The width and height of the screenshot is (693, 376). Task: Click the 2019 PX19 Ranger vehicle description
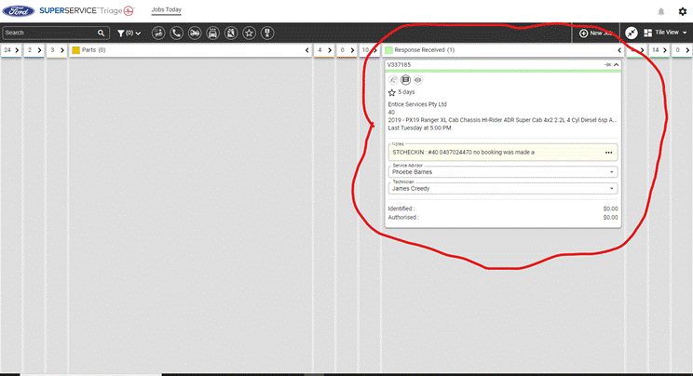[502, 120]
